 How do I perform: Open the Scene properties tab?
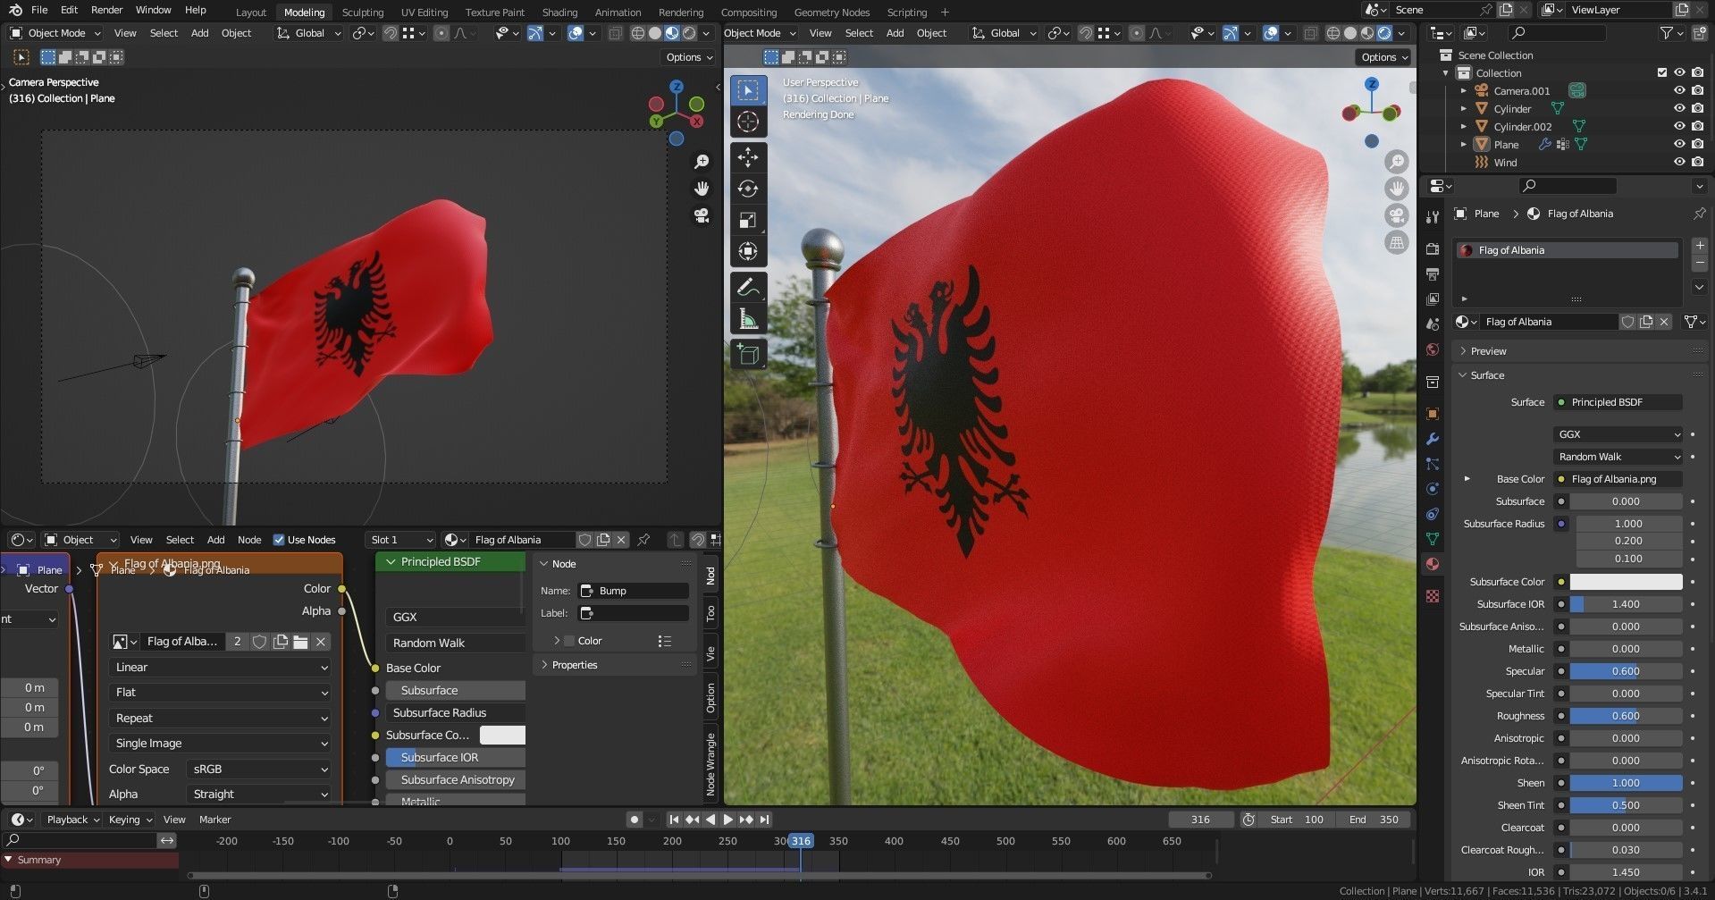(1433, 324)
